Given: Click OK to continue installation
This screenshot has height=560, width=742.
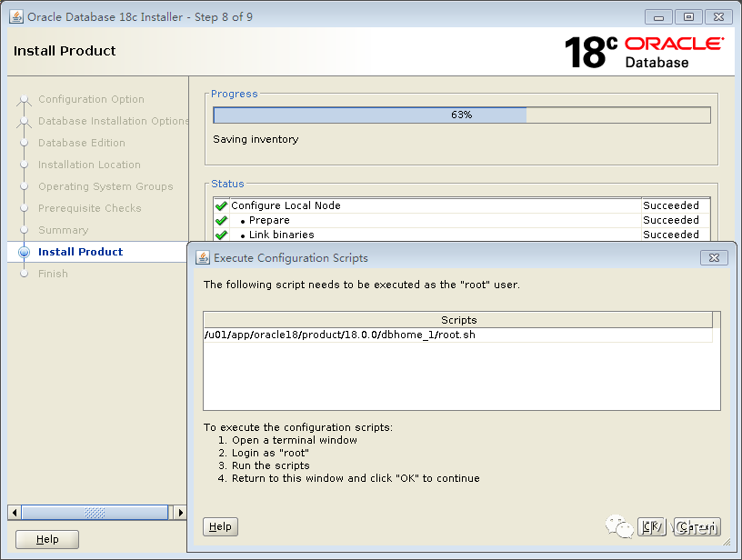Looking at the screenshot, I should pyautogui.click(x=652, y=526).
